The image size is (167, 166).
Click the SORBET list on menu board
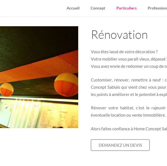[49, 118]
